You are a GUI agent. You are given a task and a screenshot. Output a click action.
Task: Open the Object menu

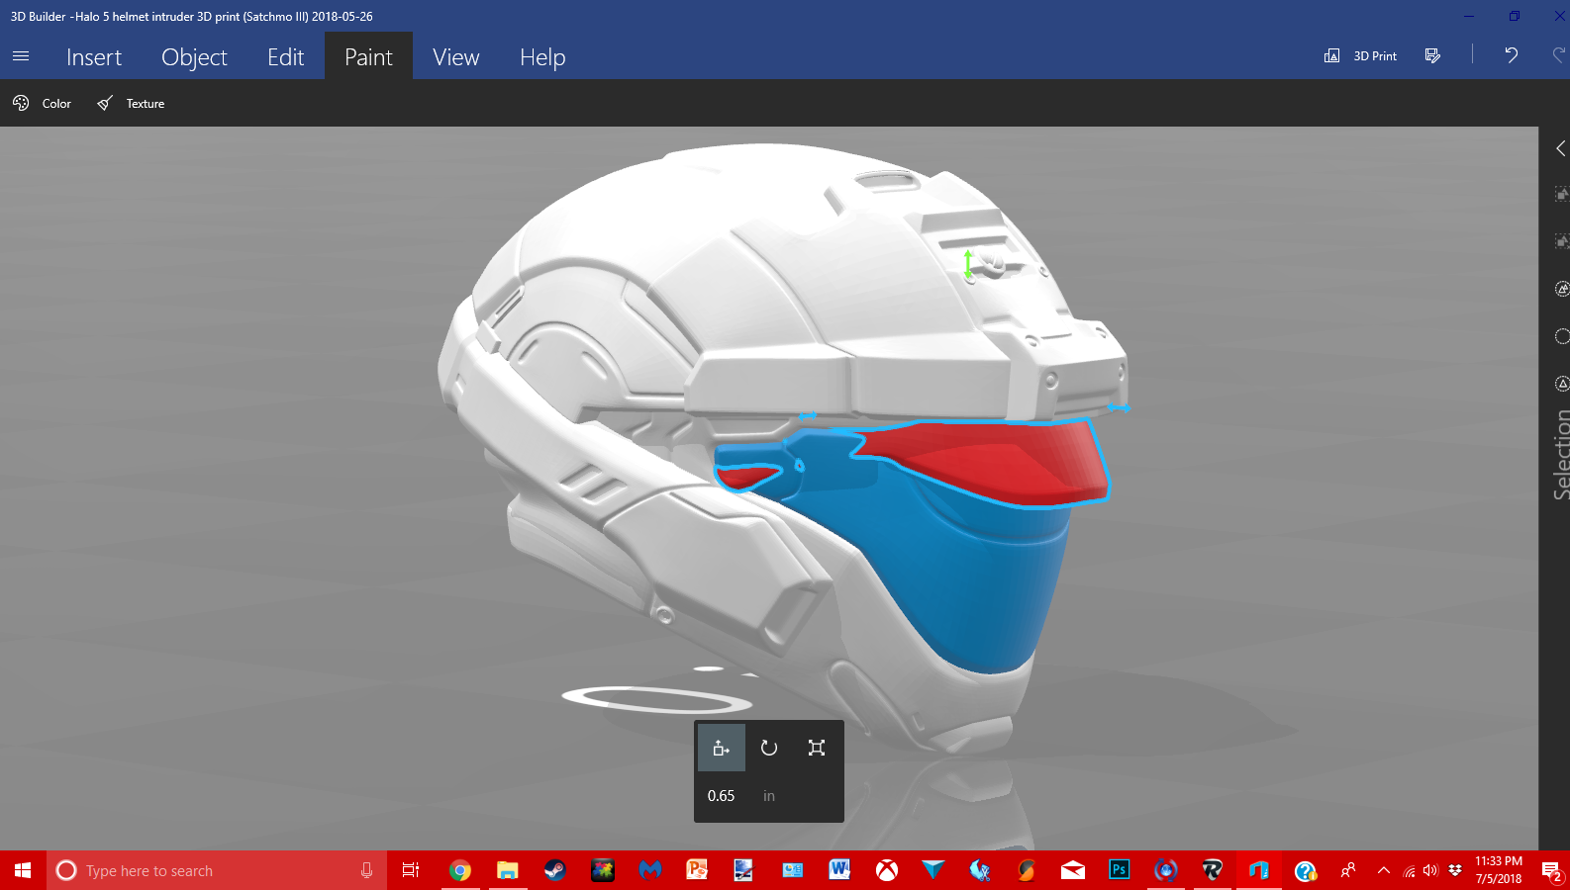pos(194,57)
